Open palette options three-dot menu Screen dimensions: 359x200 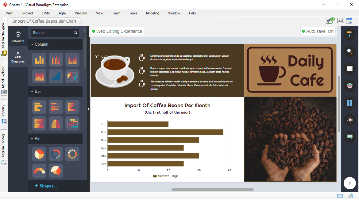(84, 30)
